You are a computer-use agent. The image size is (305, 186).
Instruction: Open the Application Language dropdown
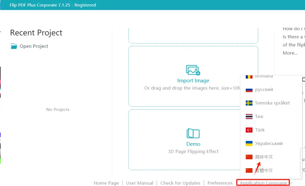pyautogui.click(x=263, y=183)
